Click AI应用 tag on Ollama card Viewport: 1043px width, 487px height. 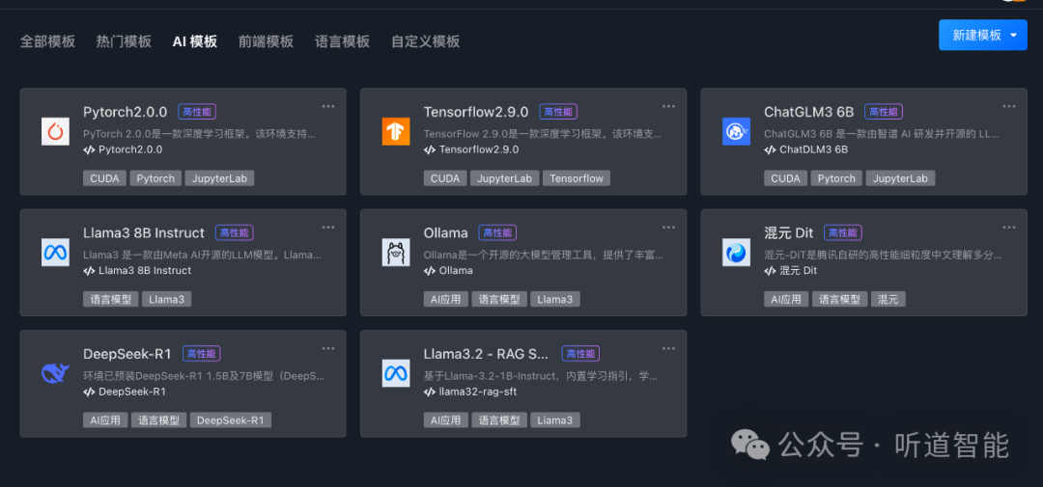[445, 299]
